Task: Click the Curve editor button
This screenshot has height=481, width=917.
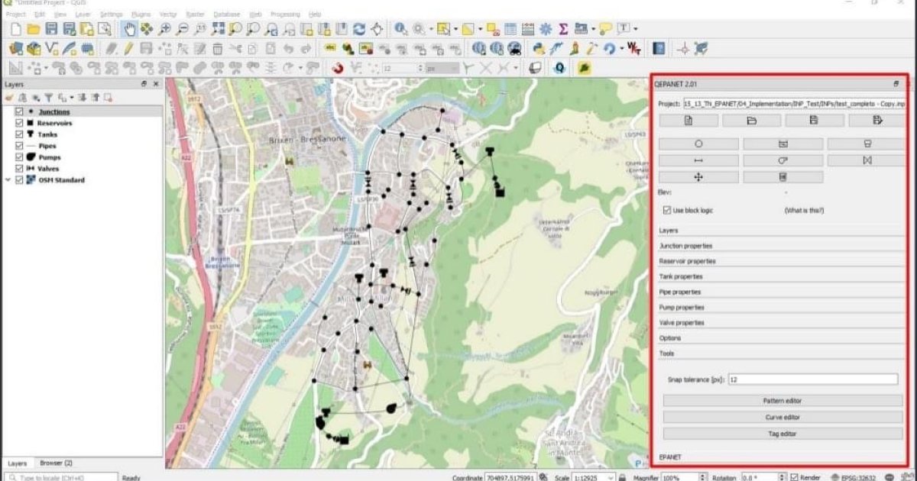Action: click(782, 418)
